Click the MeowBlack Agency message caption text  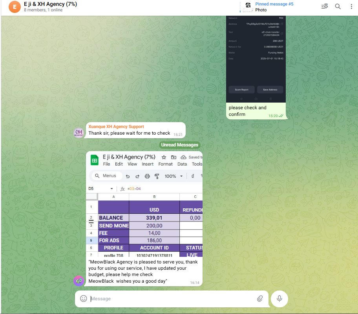143,271
